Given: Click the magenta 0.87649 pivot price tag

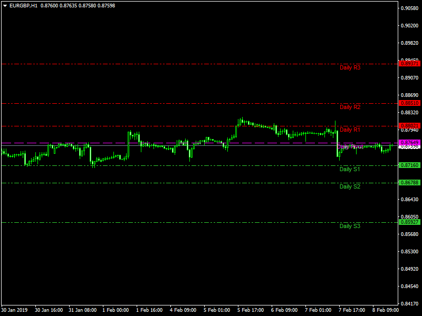Looking at the screenshot, I should point(410,143).
